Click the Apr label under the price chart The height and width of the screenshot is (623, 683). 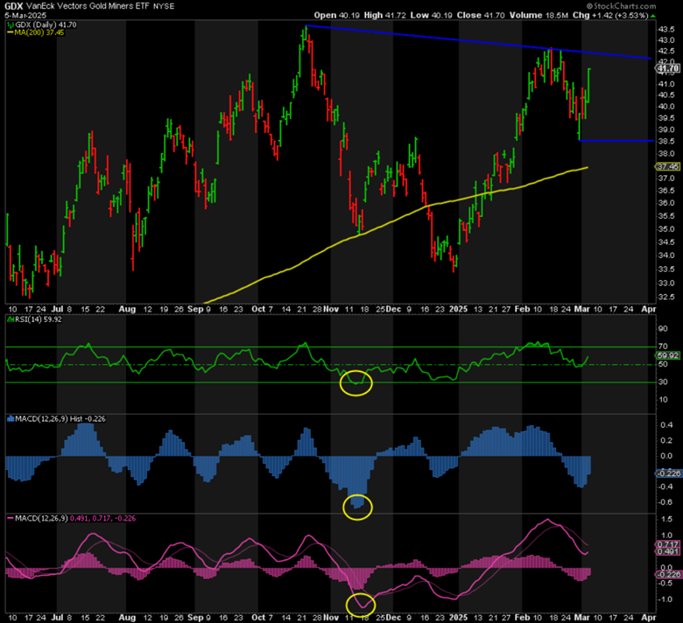coord(649,309)
